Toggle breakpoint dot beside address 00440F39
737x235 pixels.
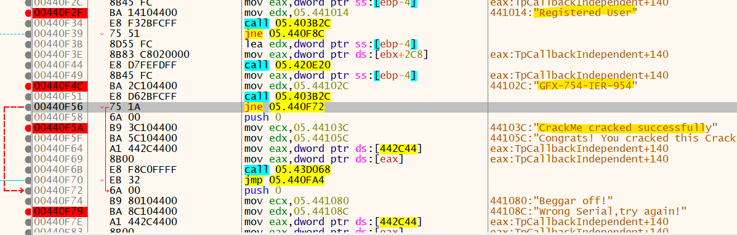coord(28,34)
